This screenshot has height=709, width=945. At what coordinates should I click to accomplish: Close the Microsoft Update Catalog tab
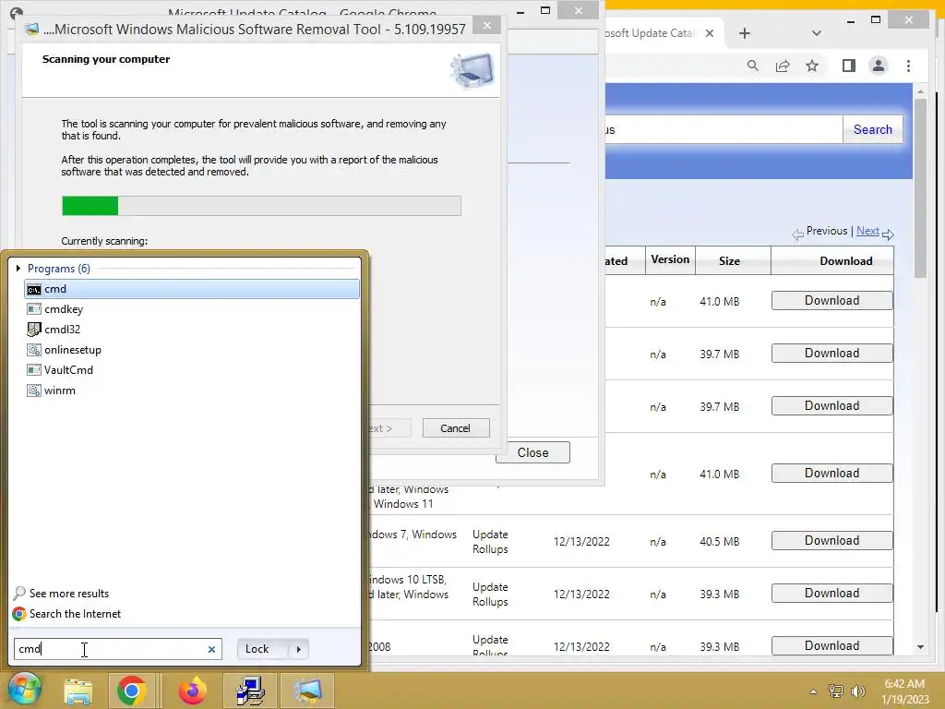(x=710, y=33)
